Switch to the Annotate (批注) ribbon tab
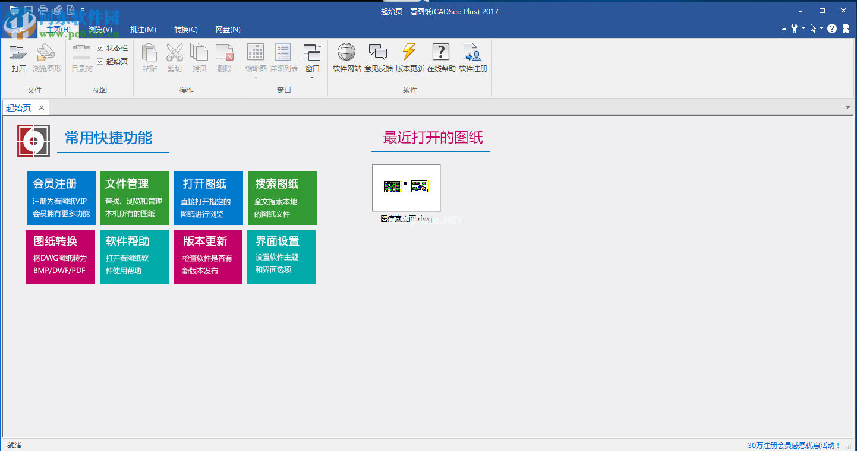Image resolution: width=857 pixels, height=451 pixels. pyautogui.click(x=143, y=30)
